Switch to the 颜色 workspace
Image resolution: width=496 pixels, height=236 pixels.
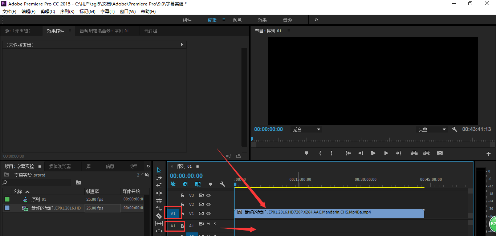tap(237, 20)
